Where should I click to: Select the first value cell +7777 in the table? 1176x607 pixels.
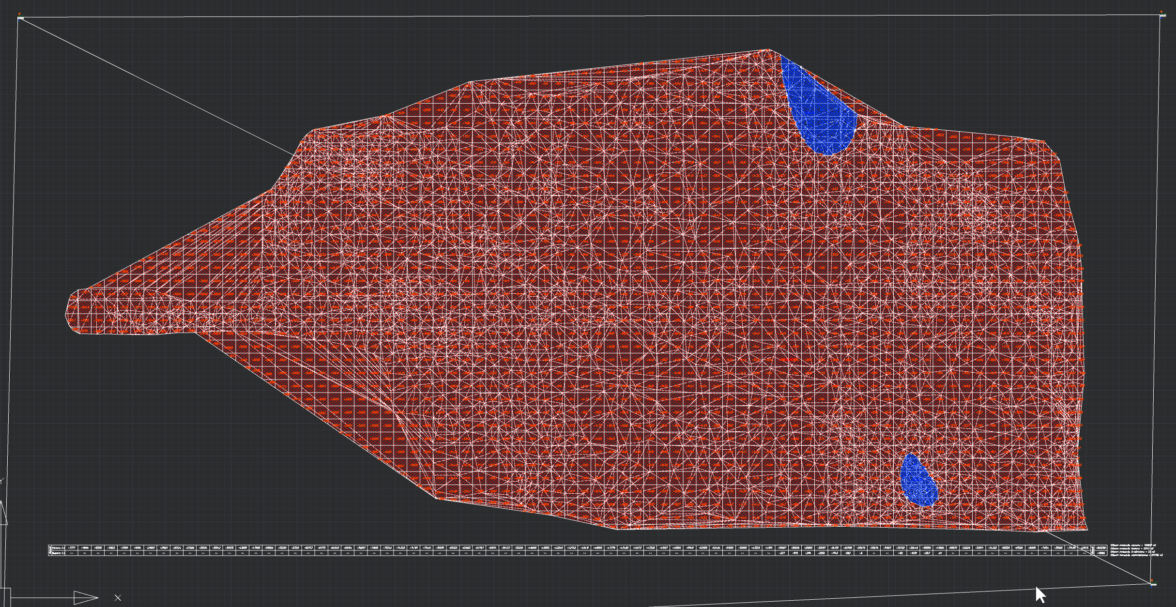[x=71, y=547]
